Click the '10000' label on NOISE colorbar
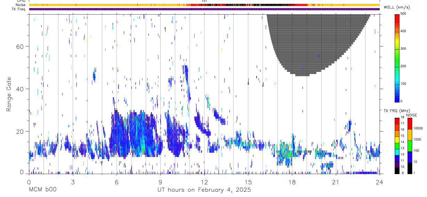The image size is (427, 197). 418,128
